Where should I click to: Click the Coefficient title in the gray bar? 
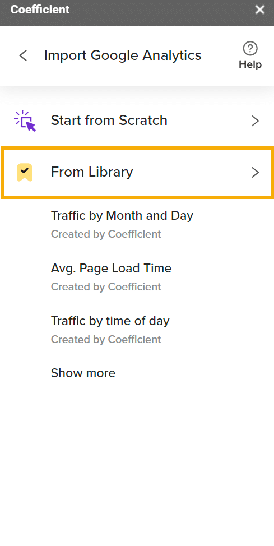tap(40, 10)
